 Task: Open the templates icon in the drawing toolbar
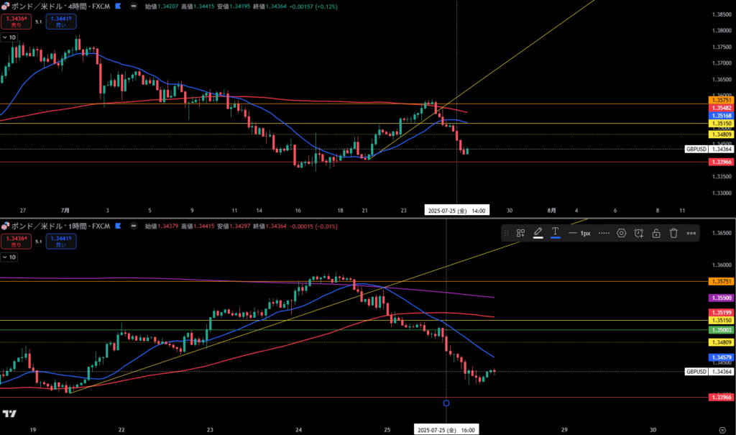(520, 233)
